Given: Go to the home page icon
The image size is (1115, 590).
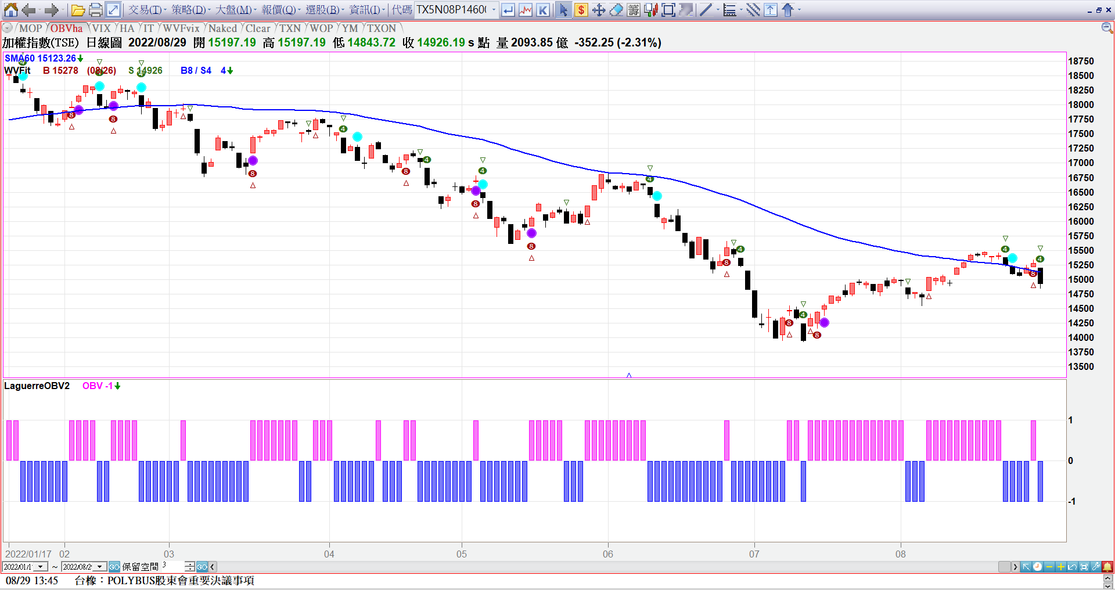Looking at the screenshot, I should pos(10,10).
